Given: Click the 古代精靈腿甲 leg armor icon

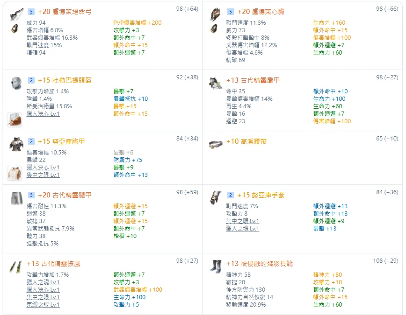Looking at the screenshot, I should pos(16,198).
